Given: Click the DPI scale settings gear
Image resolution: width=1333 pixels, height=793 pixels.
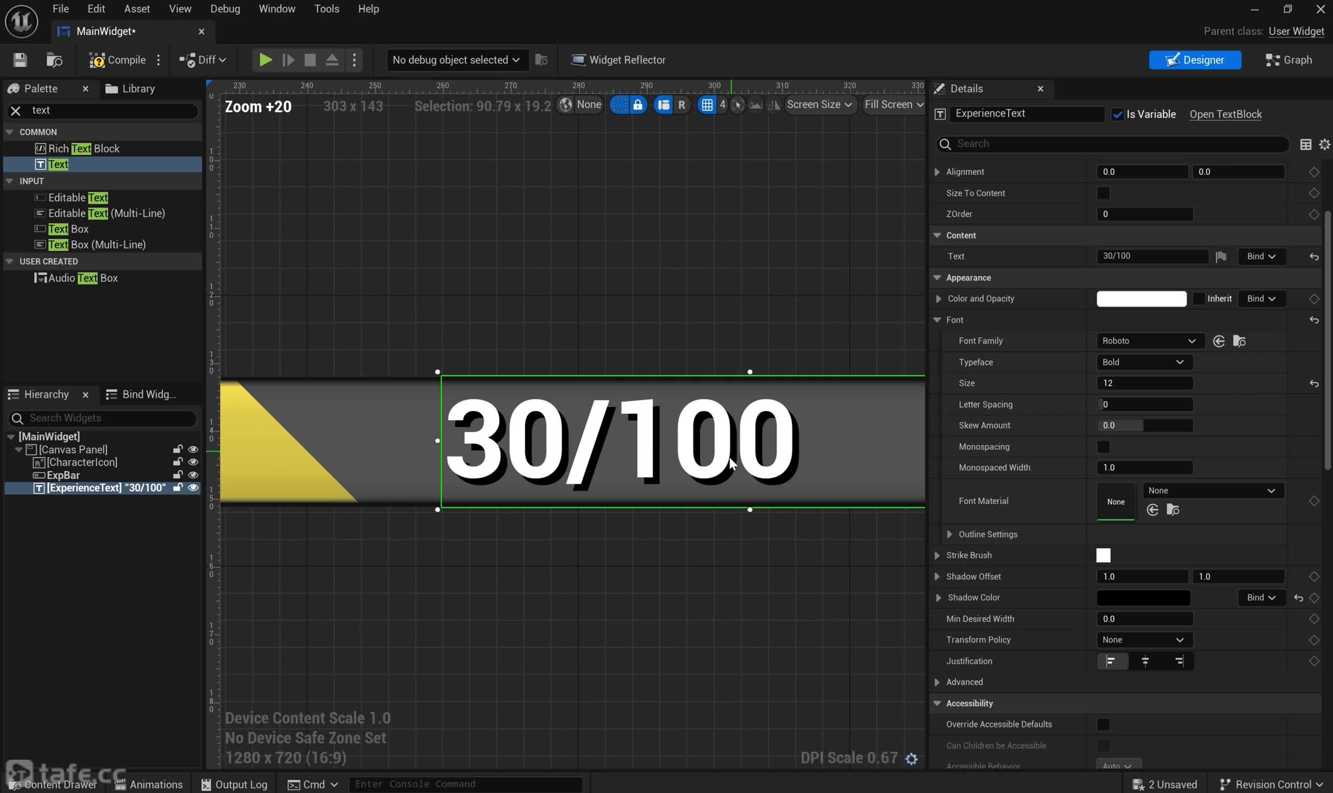Looking at the screenshot, I should 912,758.
